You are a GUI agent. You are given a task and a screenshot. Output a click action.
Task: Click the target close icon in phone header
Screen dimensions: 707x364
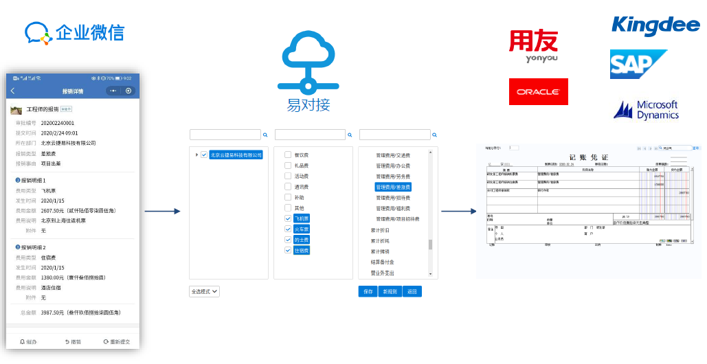pos(128,91)
